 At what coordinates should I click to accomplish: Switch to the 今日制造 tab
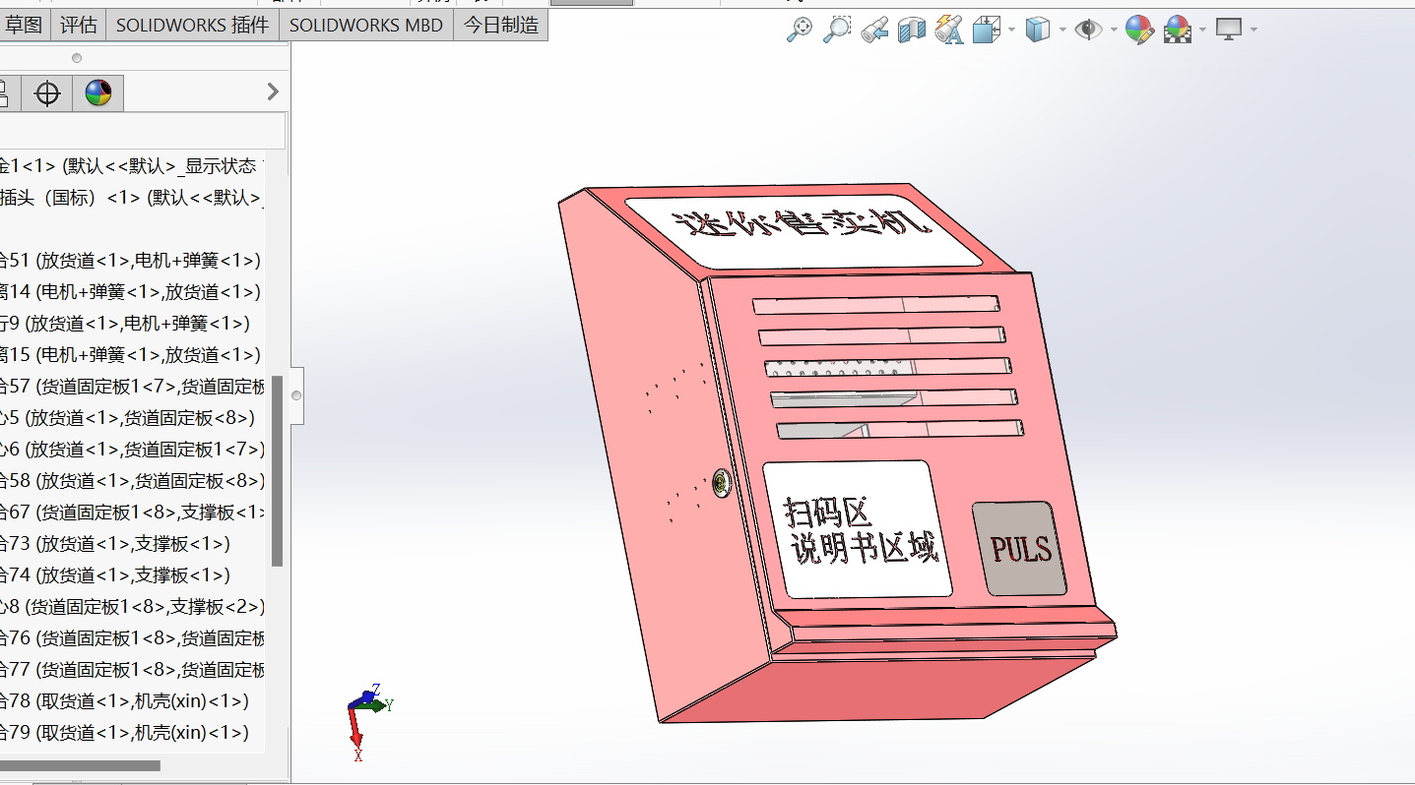tap(501, 26)
